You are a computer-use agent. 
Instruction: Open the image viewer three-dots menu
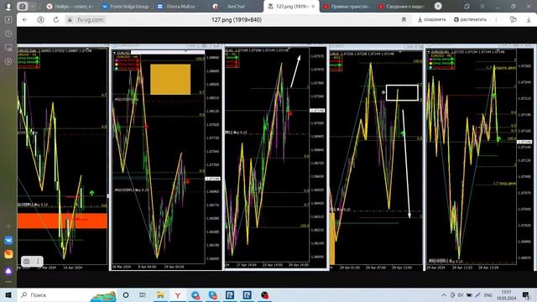tap(496, 20)
